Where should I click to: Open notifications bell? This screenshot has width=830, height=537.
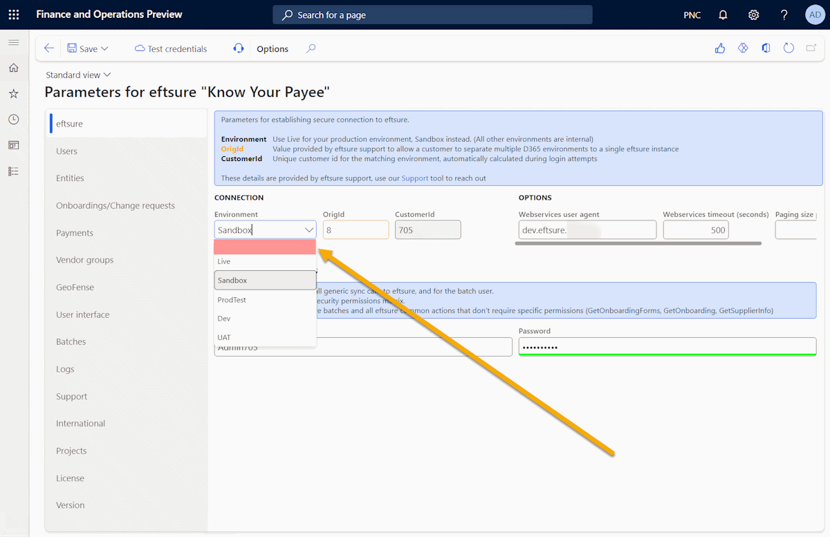click(723, 15)
